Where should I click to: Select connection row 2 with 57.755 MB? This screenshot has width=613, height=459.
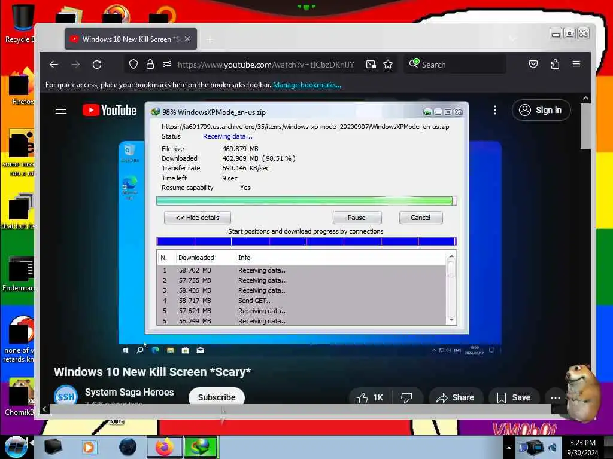point(302,280)
